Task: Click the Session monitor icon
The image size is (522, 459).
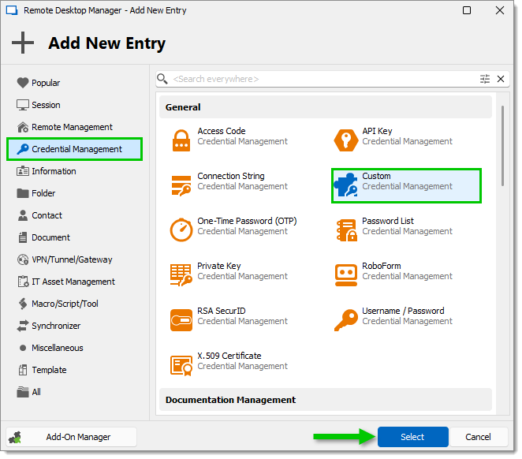Action: (23, 105)
